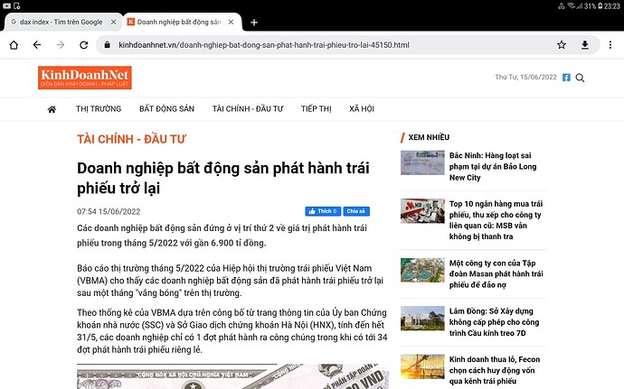
Task: Click Masan article aerial thumbnail
Action: 422,270
